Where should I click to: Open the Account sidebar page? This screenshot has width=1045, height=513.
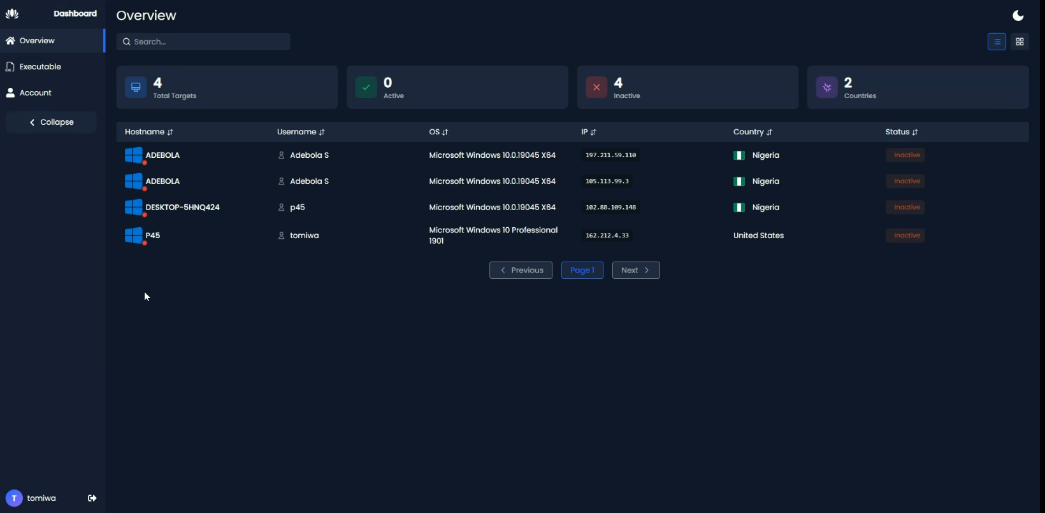(52, 93)
